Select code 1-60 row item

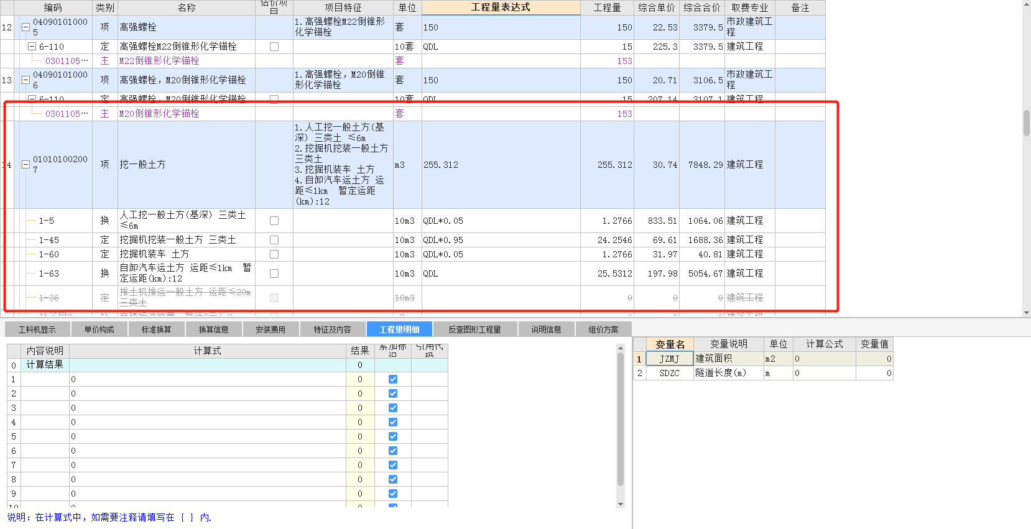[49, 254]
